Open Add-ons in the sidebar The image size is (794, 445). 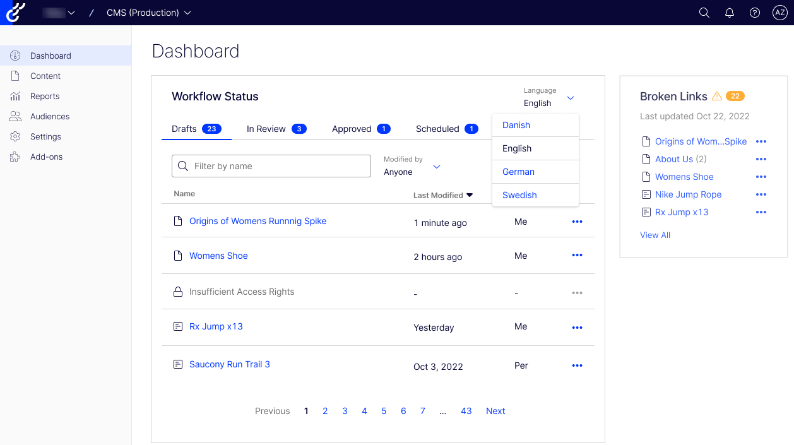pyautogui.click(x=47, y=157)
